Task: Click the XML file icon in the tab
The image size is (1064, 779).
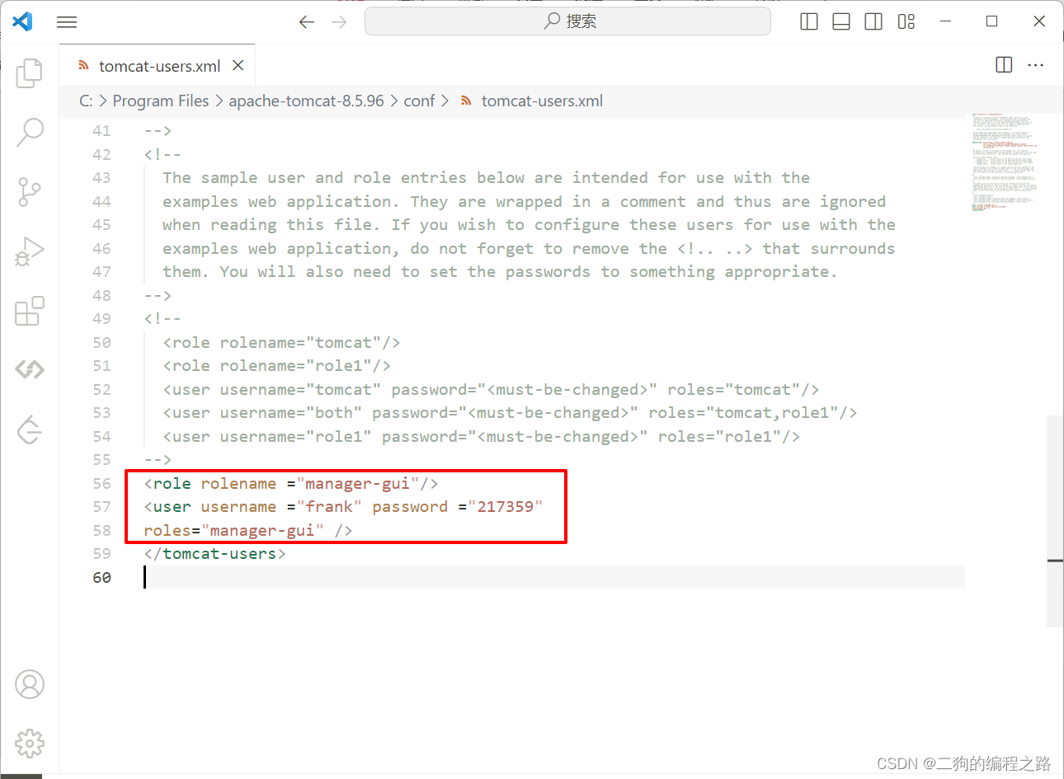Action: tap(83, 65)
